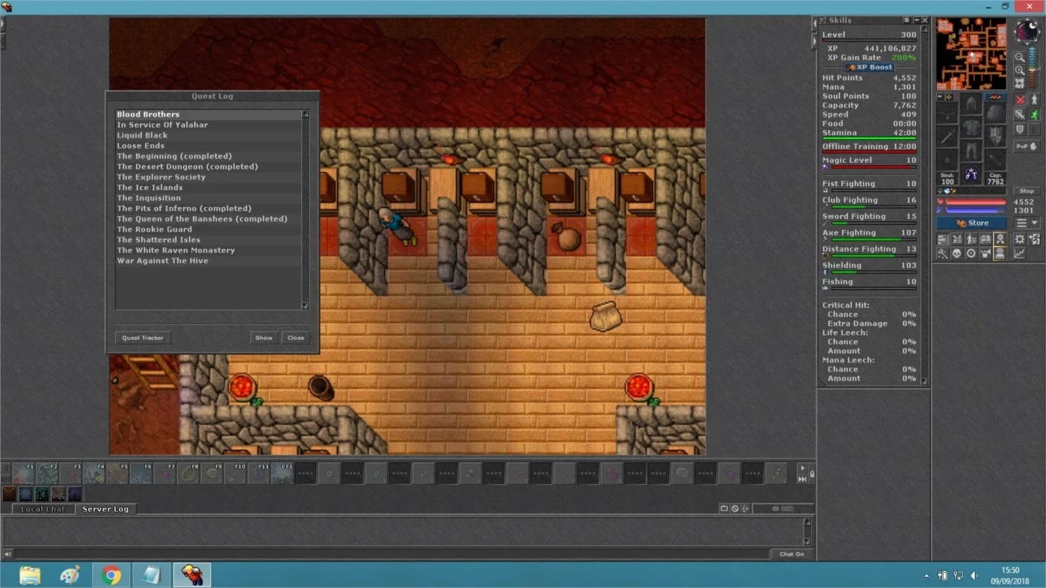Click the blue mana bar
1046x588 pixels.
tap(976, 210)
